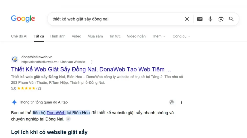The height and width of the screenshot is (138, 247).
Task: Click the 5,0 star rating
Action: [23, 88]
